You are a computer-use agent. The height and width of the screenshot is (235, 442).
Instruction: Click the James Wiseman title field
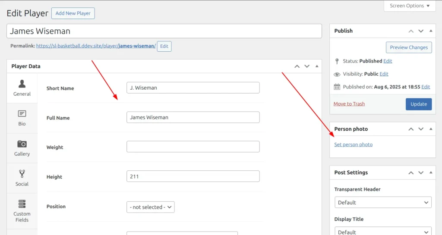pos(164,31)
